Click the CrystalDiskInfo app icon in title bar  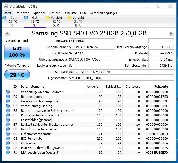pos(6,6)
